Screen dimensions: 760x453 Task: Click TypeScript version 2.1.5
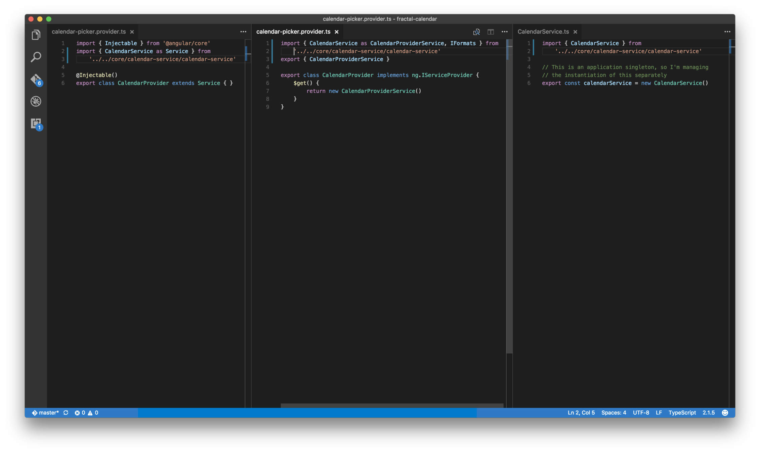(709, 413)
